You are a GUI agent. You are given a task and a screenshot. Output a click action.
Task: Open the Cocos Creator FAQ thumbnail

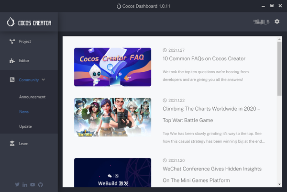[112, 67]
